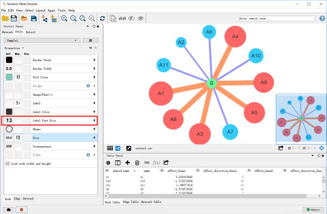Open the Layout menu
The height and width of the screenshot is (214, 327).
40,11
